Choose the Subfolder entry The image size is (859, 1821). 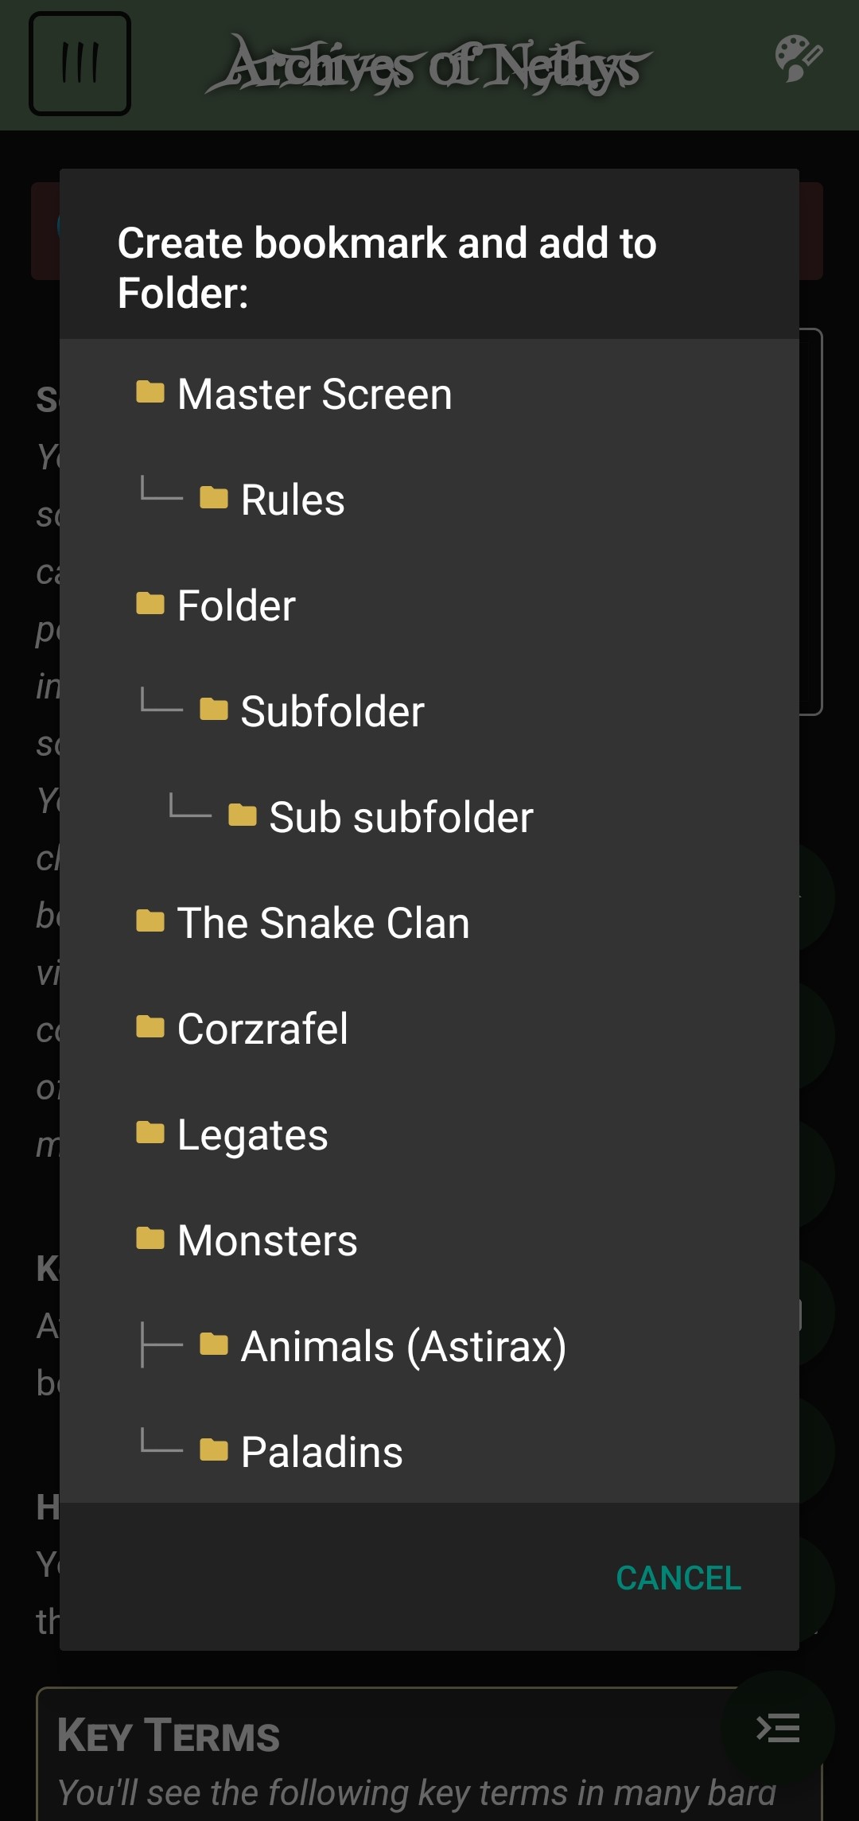(332, 711)
